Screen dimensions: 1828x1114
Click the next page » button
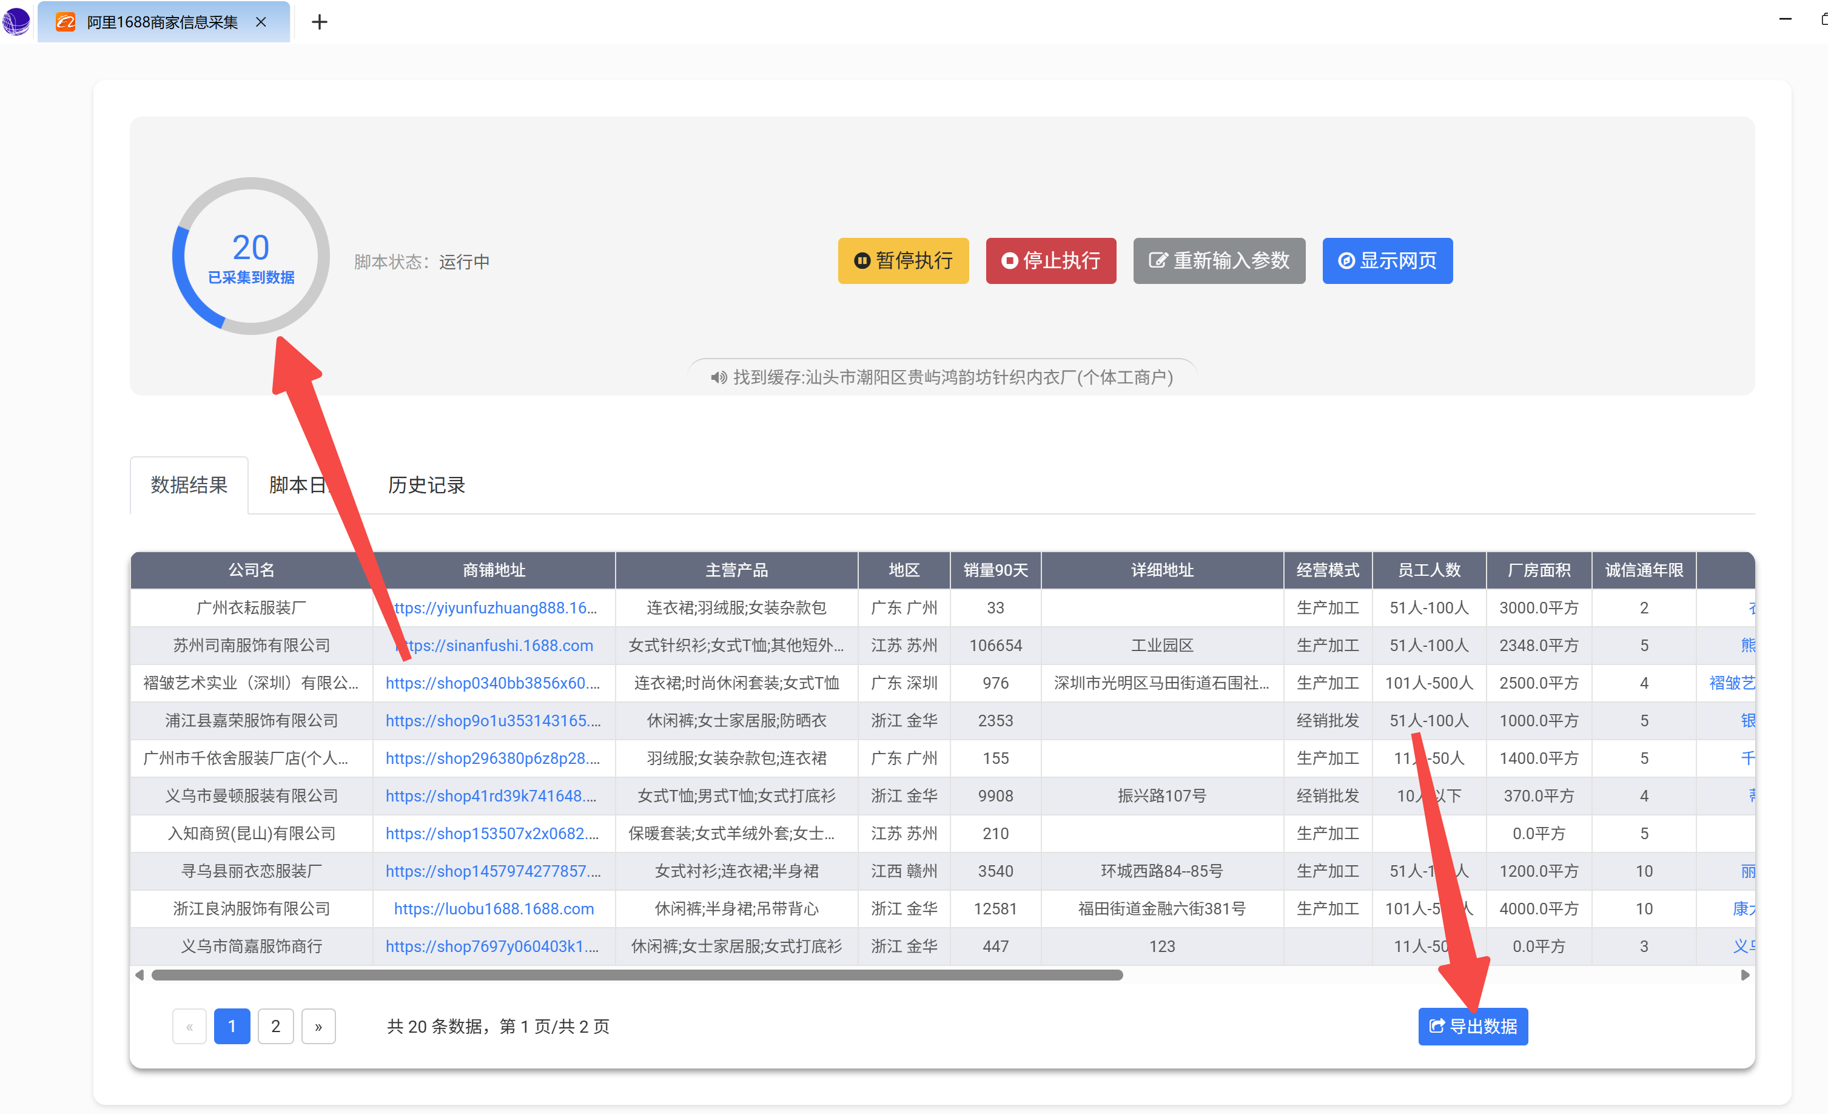pyautogui.click(x=318, y=1027)
